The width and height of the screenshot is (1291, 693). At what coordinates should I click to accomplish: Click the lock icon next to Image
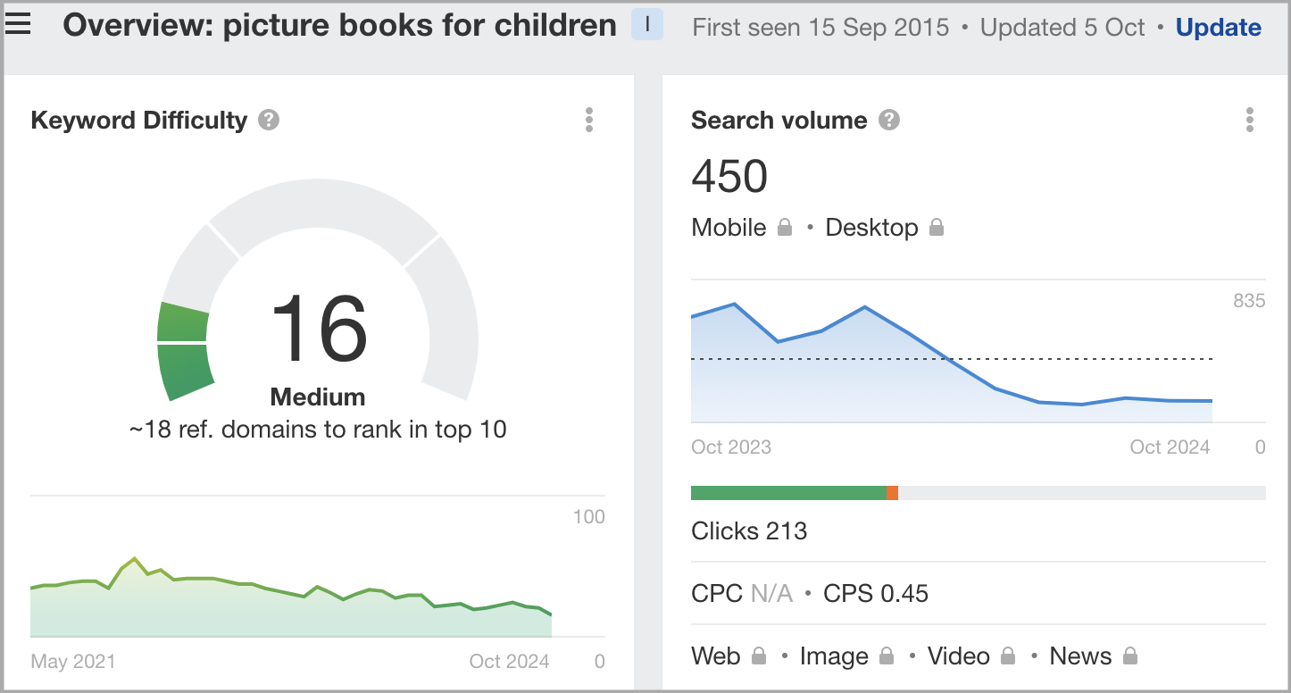coord(887,656)
